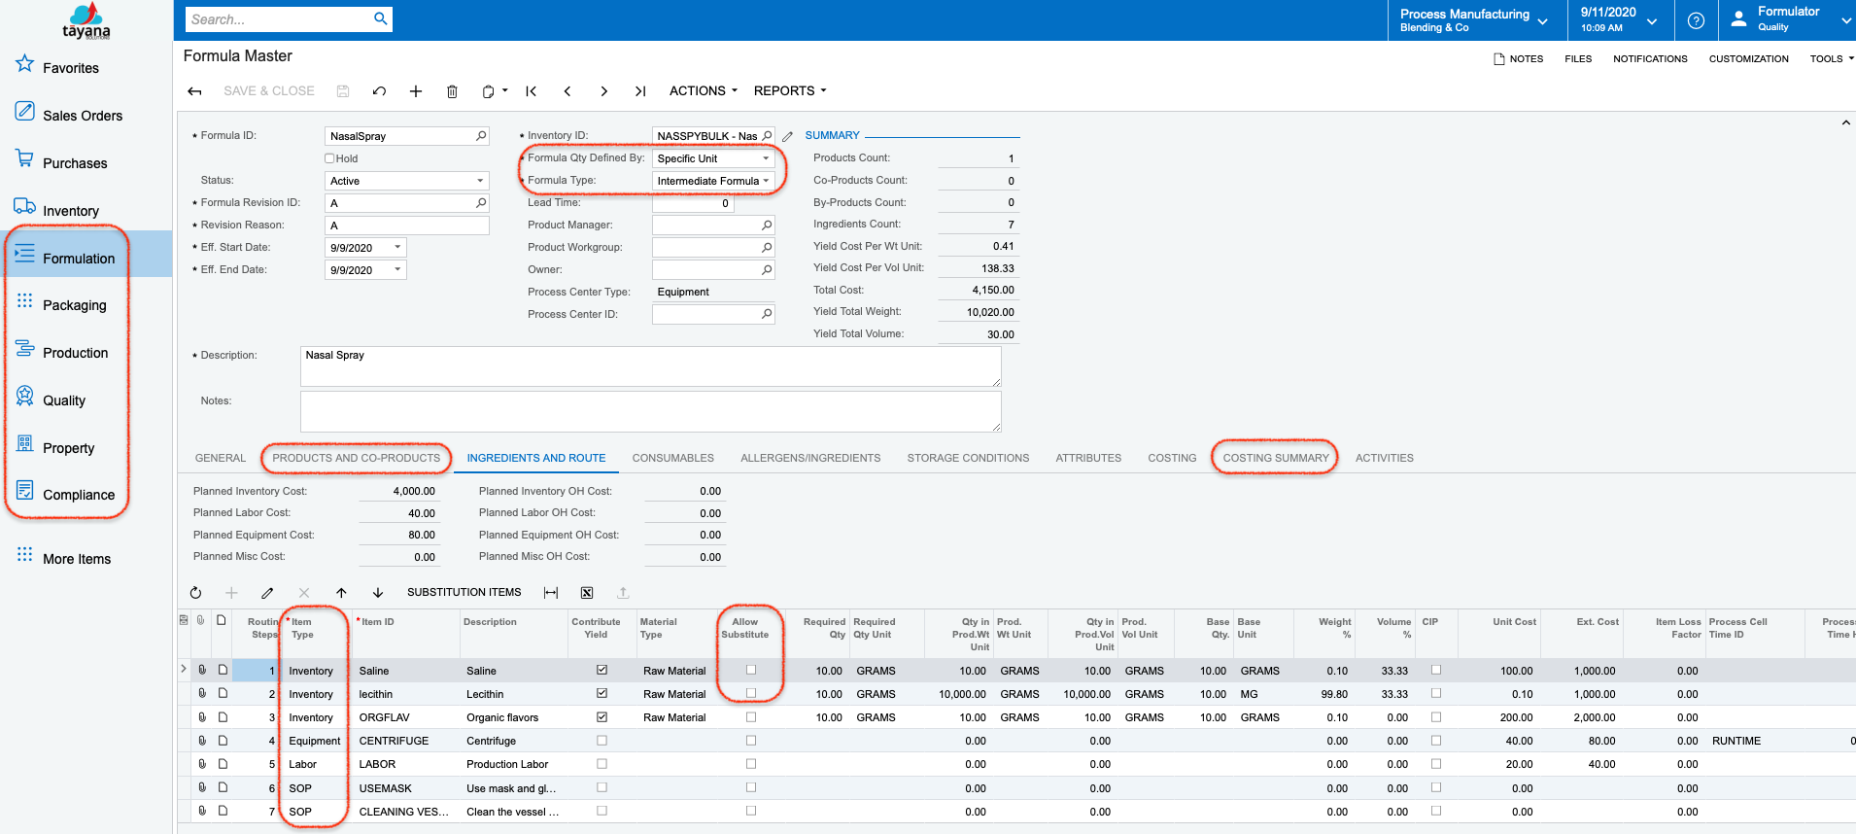1856x834 pixels.
Task: Click the Description text field
Action: [649, 366]
